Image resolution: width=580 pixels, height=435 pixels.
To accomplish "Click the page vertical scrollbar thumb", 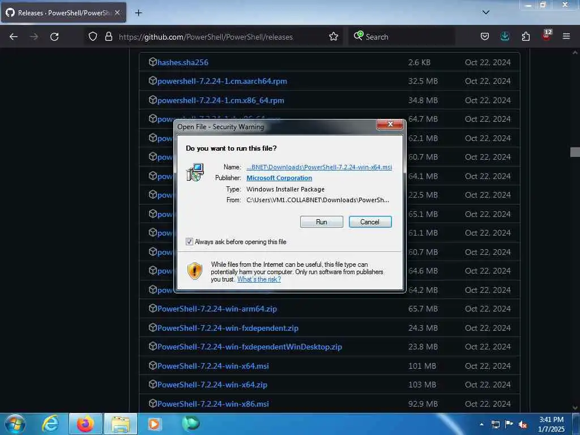I will (x=575, y=152).
